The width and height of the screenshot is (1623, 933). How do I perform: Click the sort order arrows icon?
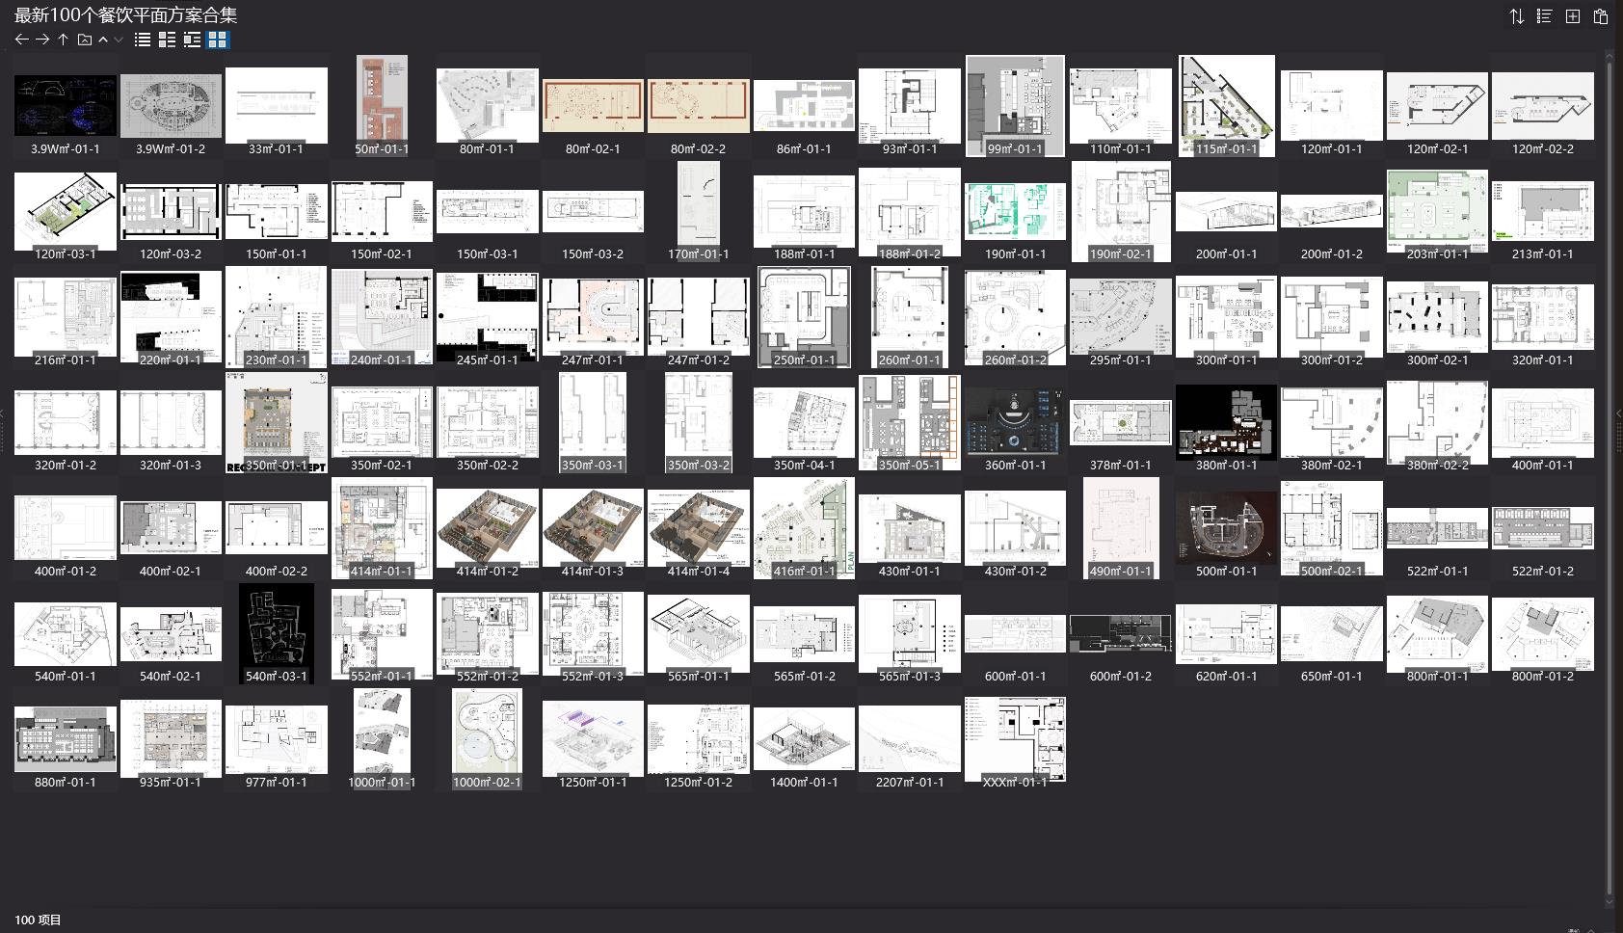point(1516,16)
